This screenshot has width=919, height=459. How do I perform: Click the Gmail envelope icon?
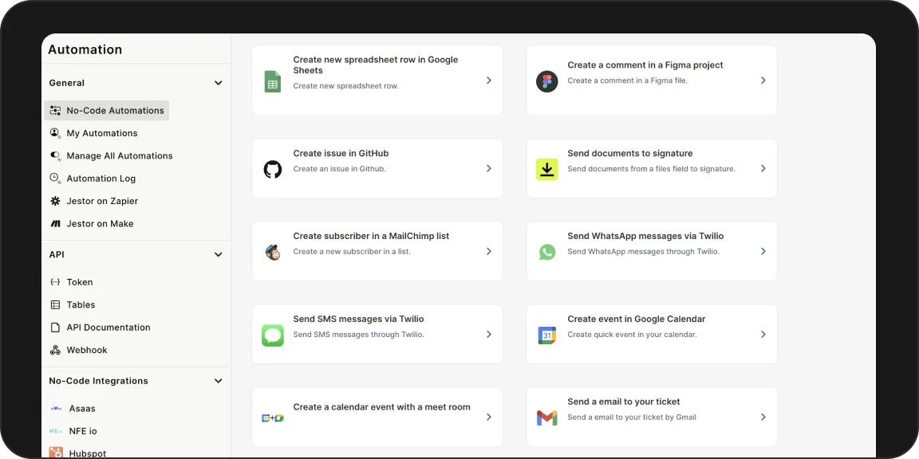coord(546,418)
